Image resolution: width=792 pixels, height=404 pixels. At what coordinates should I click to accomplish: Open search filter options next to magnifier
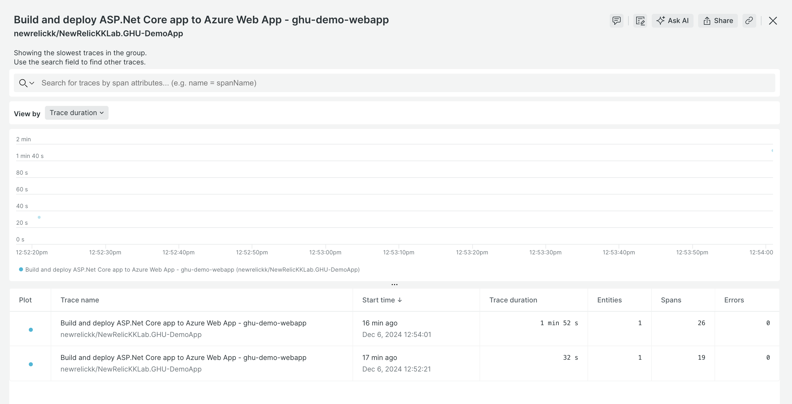32,83
